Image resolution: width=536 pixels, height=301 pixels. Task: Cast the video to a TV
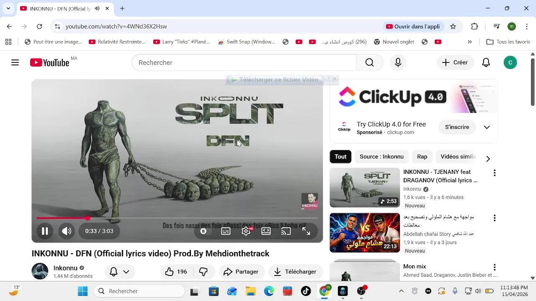[x=286, y=231]
